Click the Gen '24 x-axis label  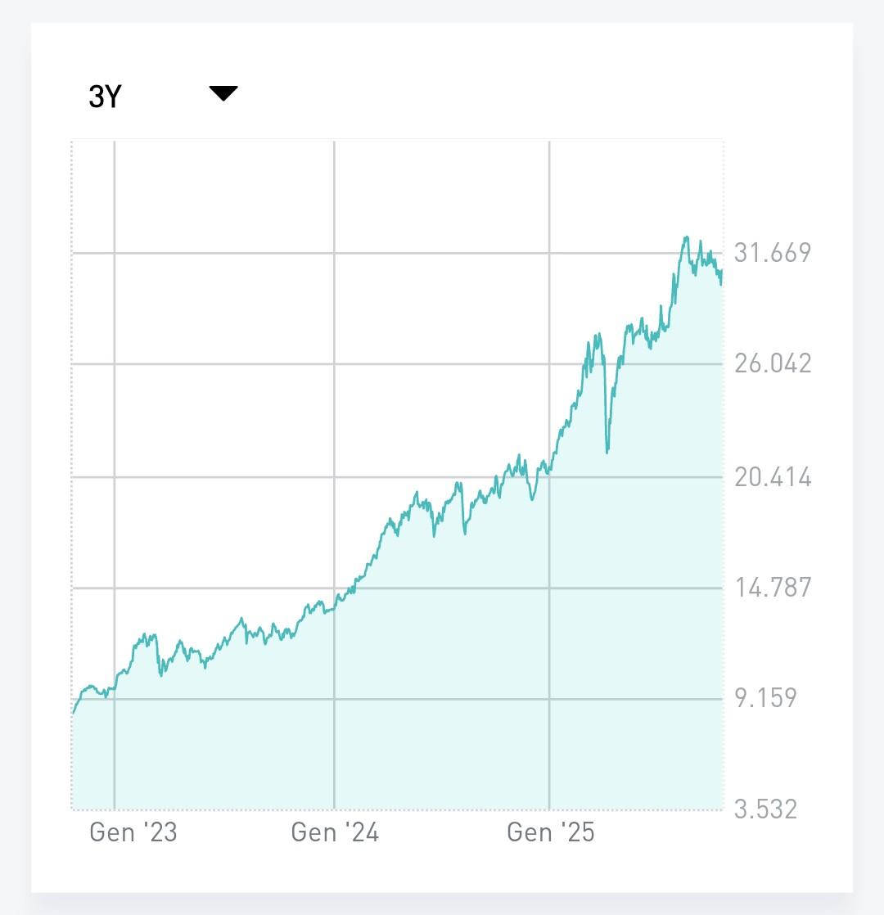[335, 832]
